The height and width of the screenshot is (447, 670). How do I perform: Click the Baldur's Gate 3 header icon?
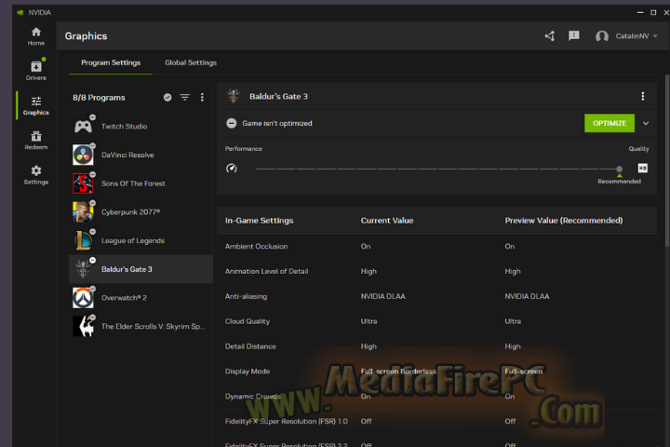click(234, 96)
